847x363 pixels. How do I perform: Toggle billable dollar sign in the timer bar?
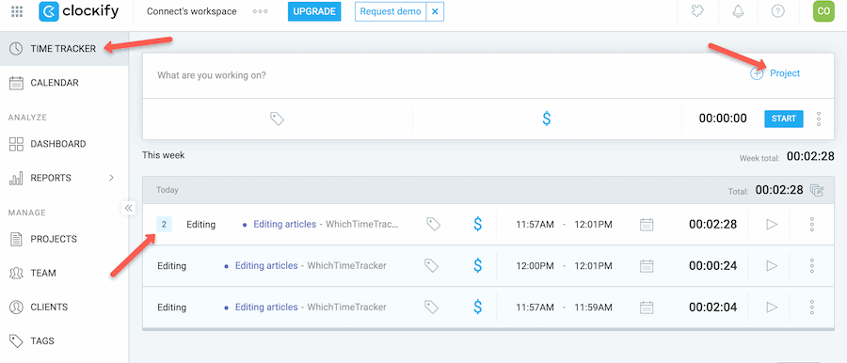[x=546, y=118]
